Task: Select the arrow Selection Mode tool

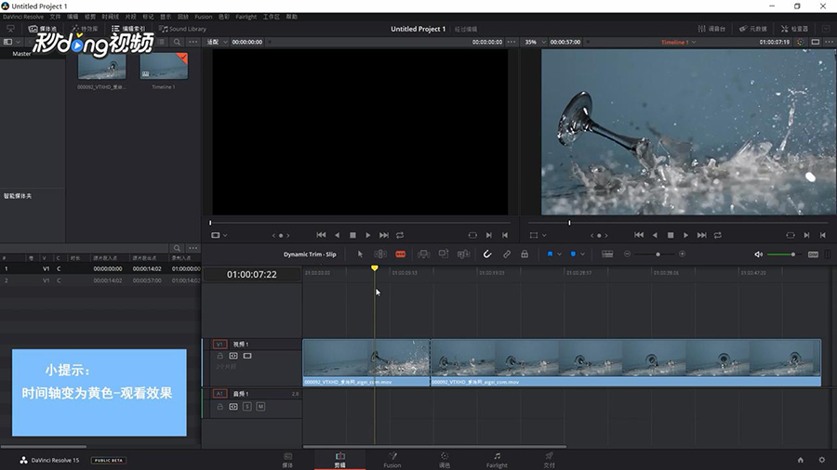Action: click(361, 254)
